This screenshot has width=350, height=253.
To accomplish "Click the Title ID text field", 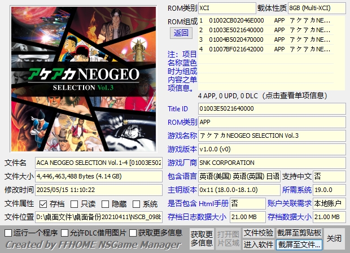I will pos(272,108).
